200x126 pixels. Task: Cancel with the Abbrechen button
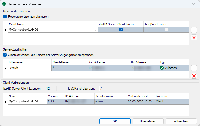click(181, 121)
